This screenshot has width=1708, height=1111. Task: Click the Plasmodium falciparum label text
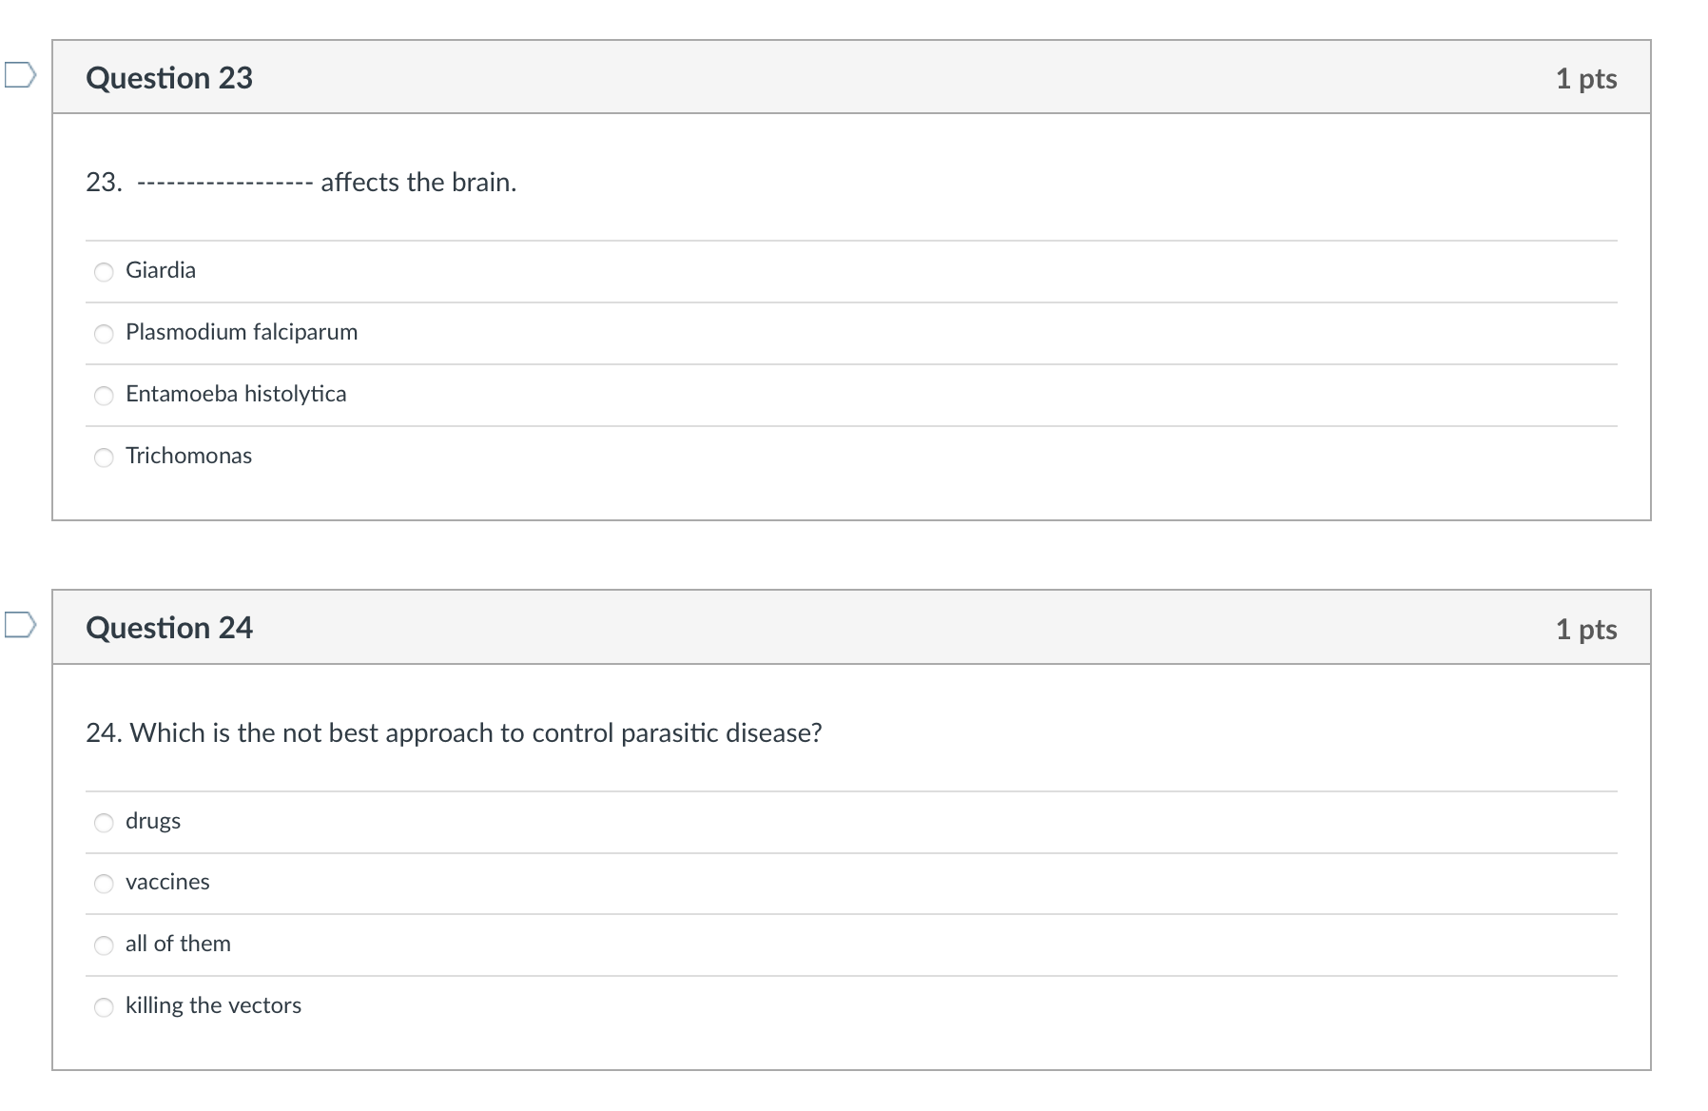(x=242, y=332)
